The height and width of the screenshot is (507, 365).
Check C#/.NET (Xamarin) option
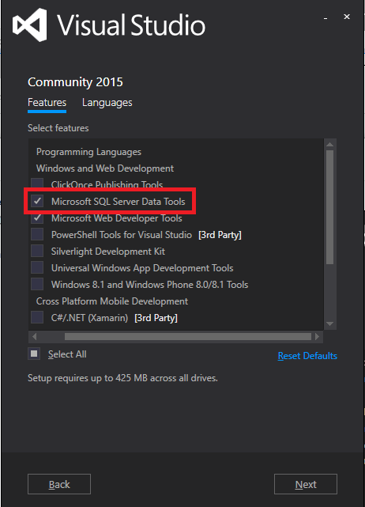tap(37, 317)
